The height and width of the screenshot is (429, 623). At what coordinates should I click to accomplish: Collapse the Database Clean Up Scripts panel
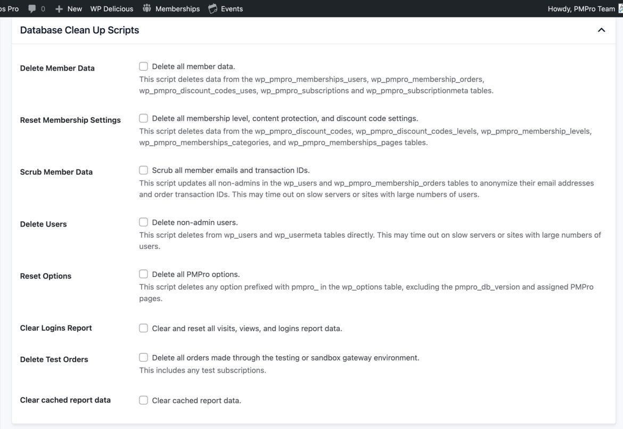(x=601, y=30)
